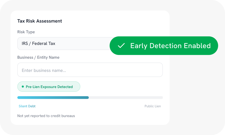
Task: Click the Business / Entity Name label
Action: coord(38,57)
